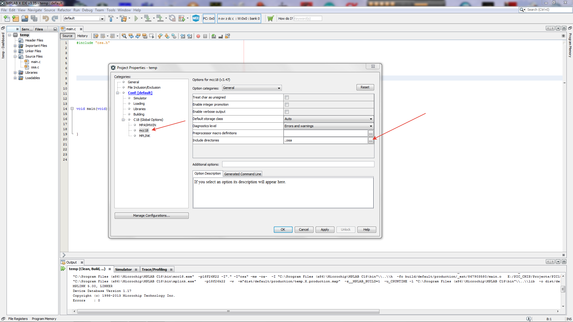Collapse the C18 (Global Options) node
The height and width of the screenshot is (322, 573).
[123, 120]
